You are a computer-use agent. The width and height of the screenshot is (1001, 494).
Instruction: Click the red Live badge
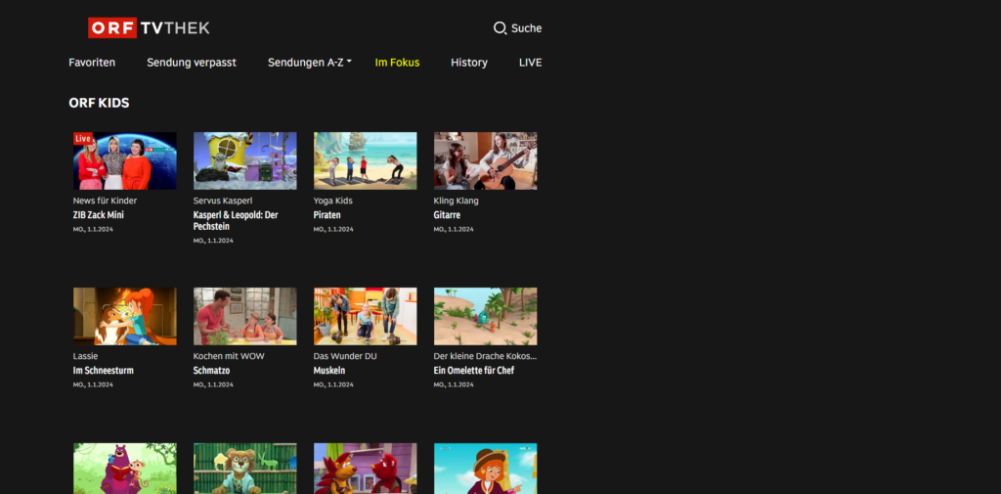coord(83,139)
